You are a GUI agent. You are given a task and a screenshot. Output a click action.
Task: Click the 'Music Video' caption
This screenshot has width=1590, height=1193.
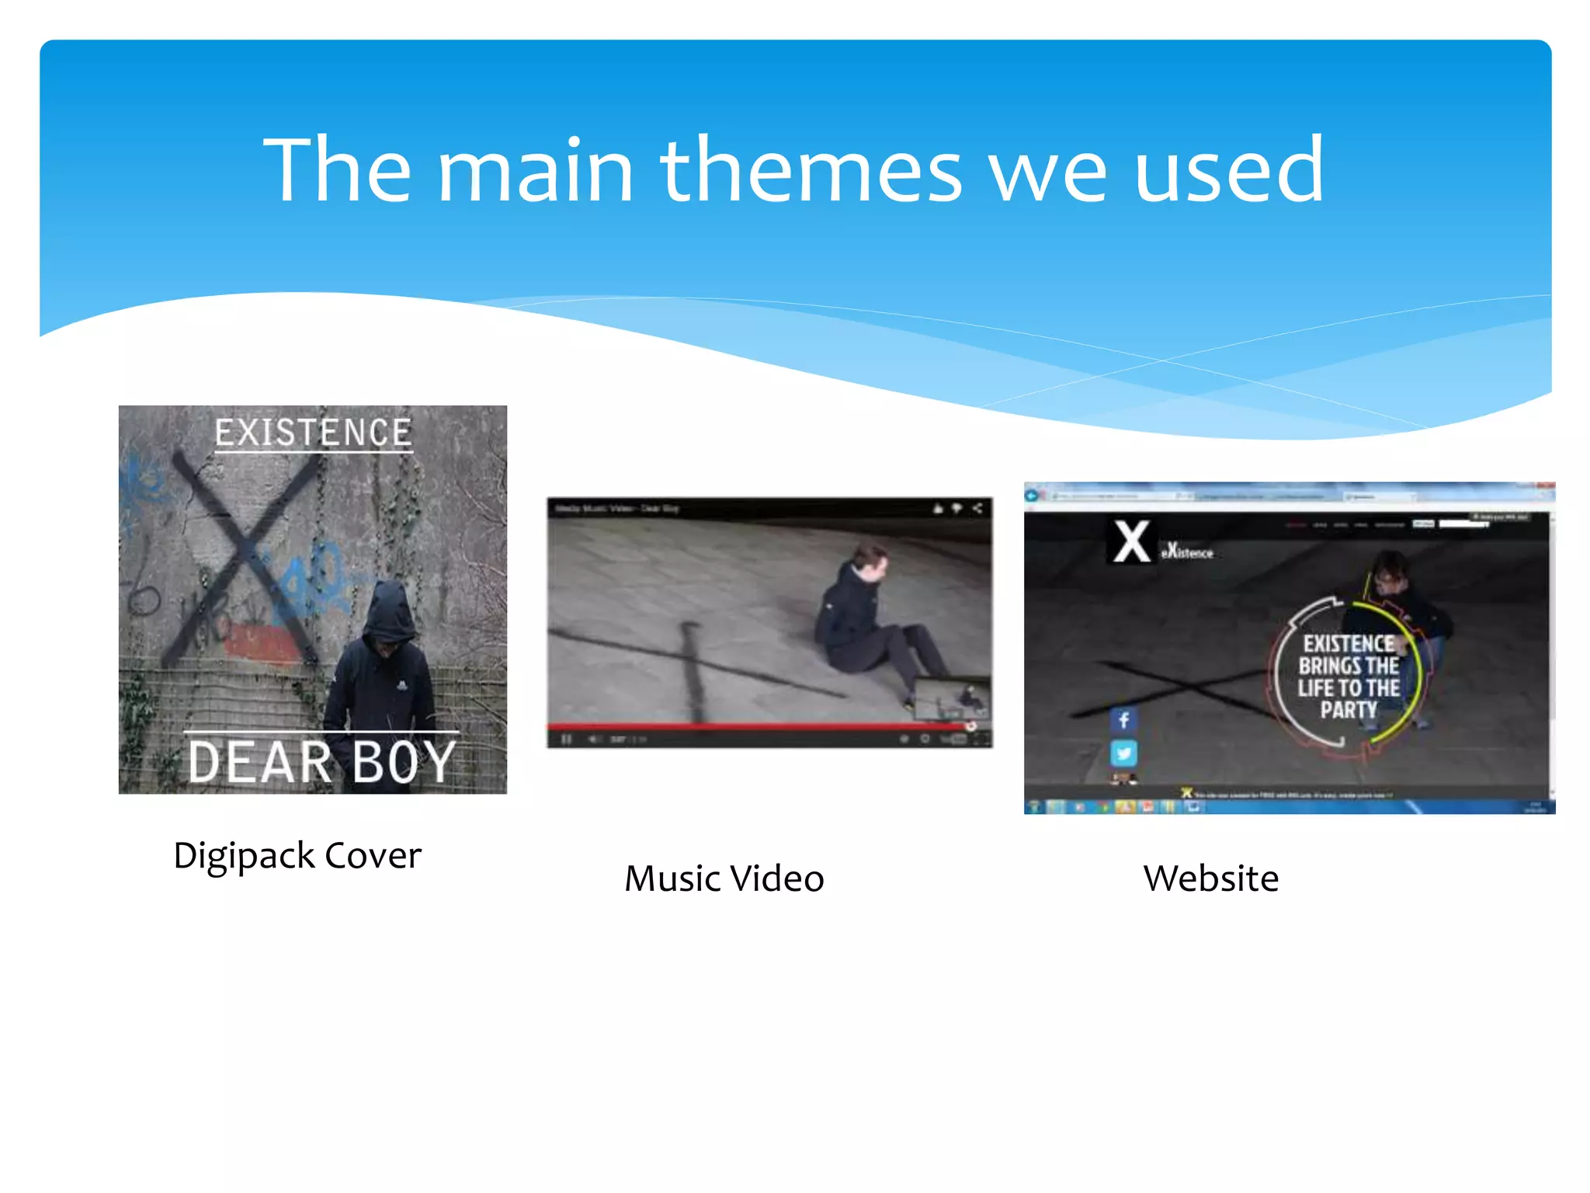pyautogui.click(x=724, y=878)
